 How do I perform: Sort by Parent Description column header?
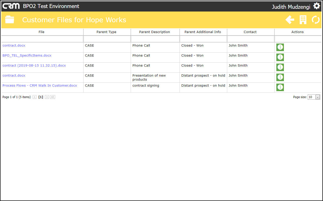click(x=155, y=32)
